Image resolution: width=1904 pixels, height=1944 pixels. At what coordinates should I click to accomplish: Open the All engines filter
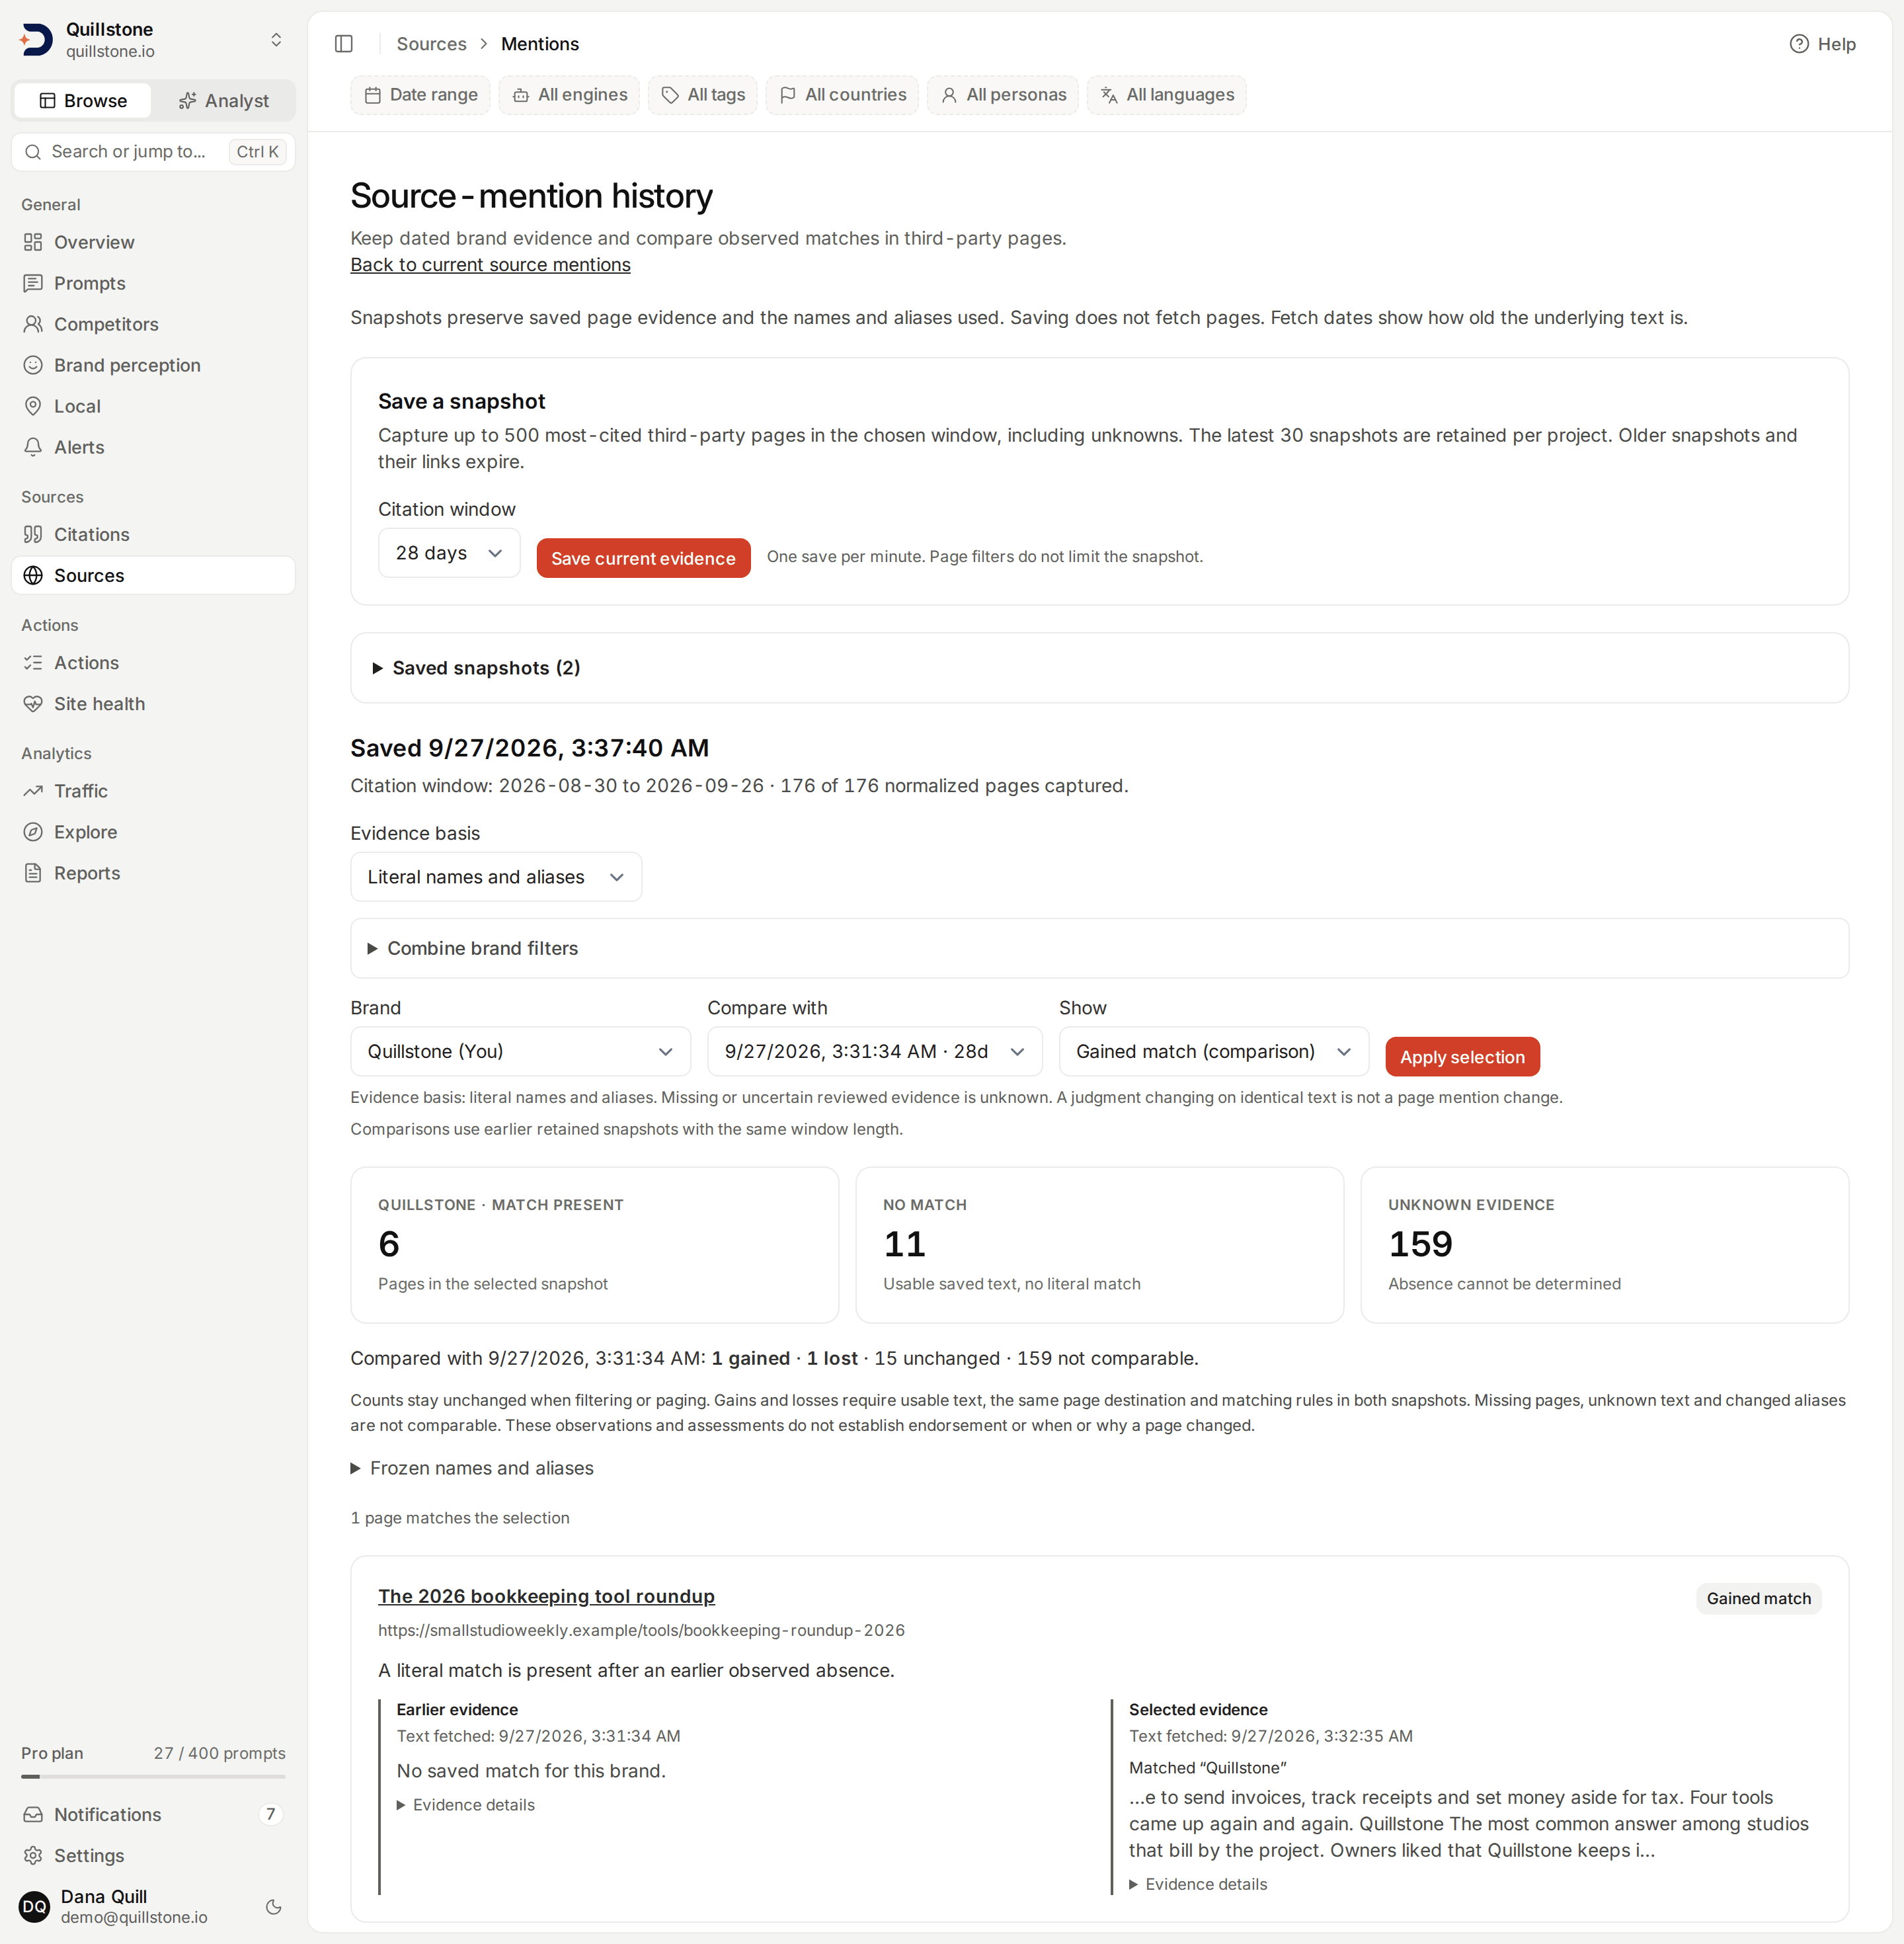click(569, 95)
